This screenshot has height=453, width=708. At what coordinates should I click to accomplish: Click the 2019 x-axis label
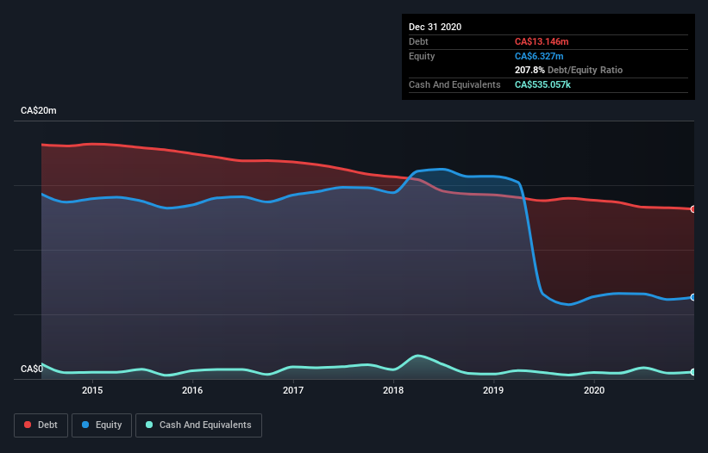pos(493,390)
